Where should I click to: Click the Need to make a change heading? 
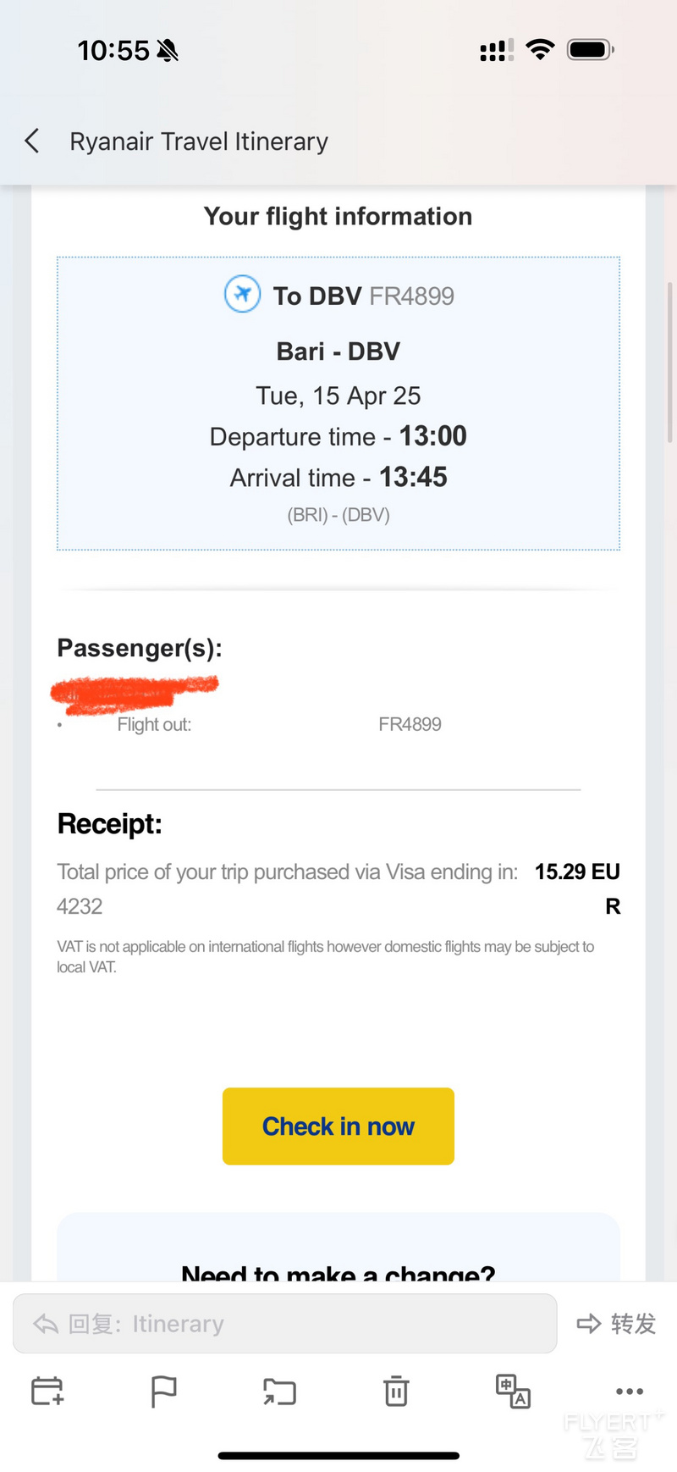point(338,1272)
